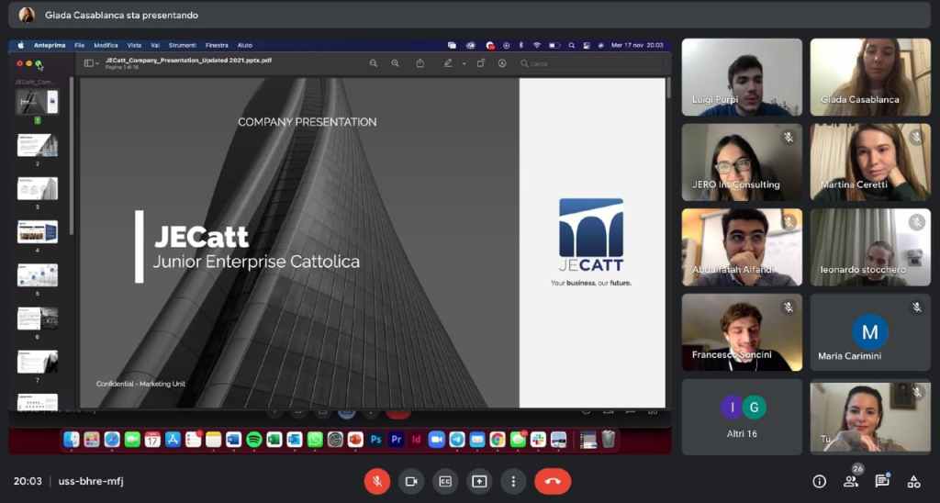Select slide 4 thumbnail in sidebar
Screen dimensions: 940x503
point(38,232)
